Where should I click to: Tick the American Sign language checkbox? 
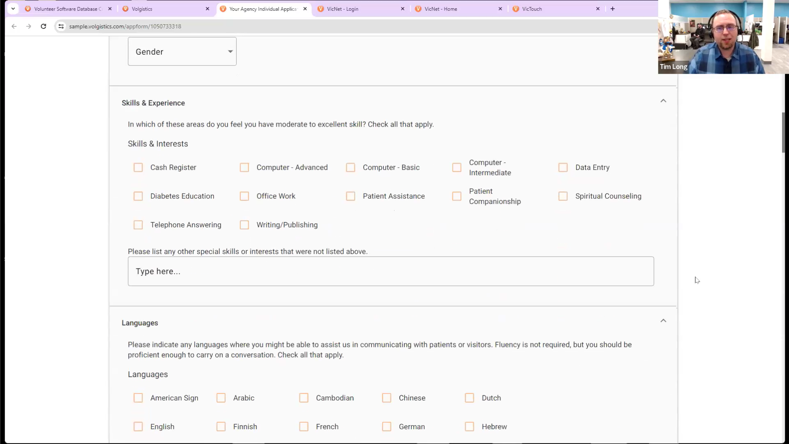click(x=138, y=398)
